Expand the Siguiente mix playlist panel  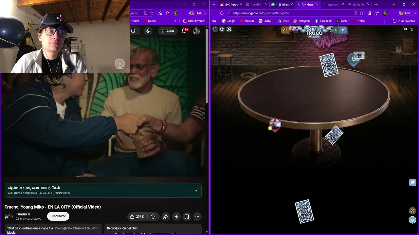click(x=196, y=190)
